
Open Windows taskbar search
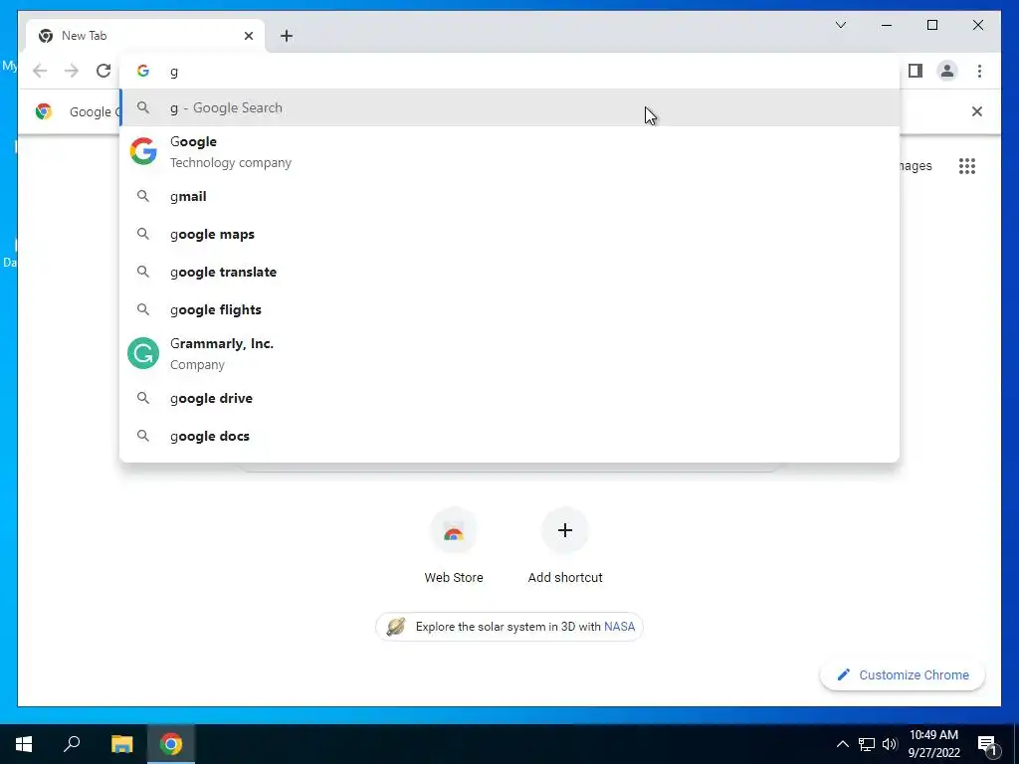click(x=72, y=744)
